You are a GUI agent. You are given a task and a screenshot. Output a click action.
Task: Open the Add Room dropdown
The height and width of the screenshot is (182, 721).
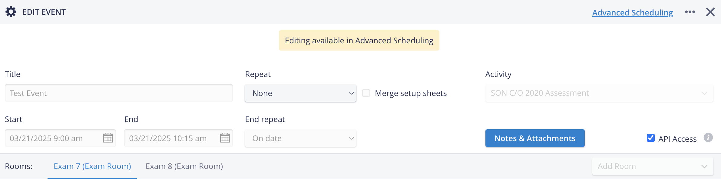click(653, 166)
